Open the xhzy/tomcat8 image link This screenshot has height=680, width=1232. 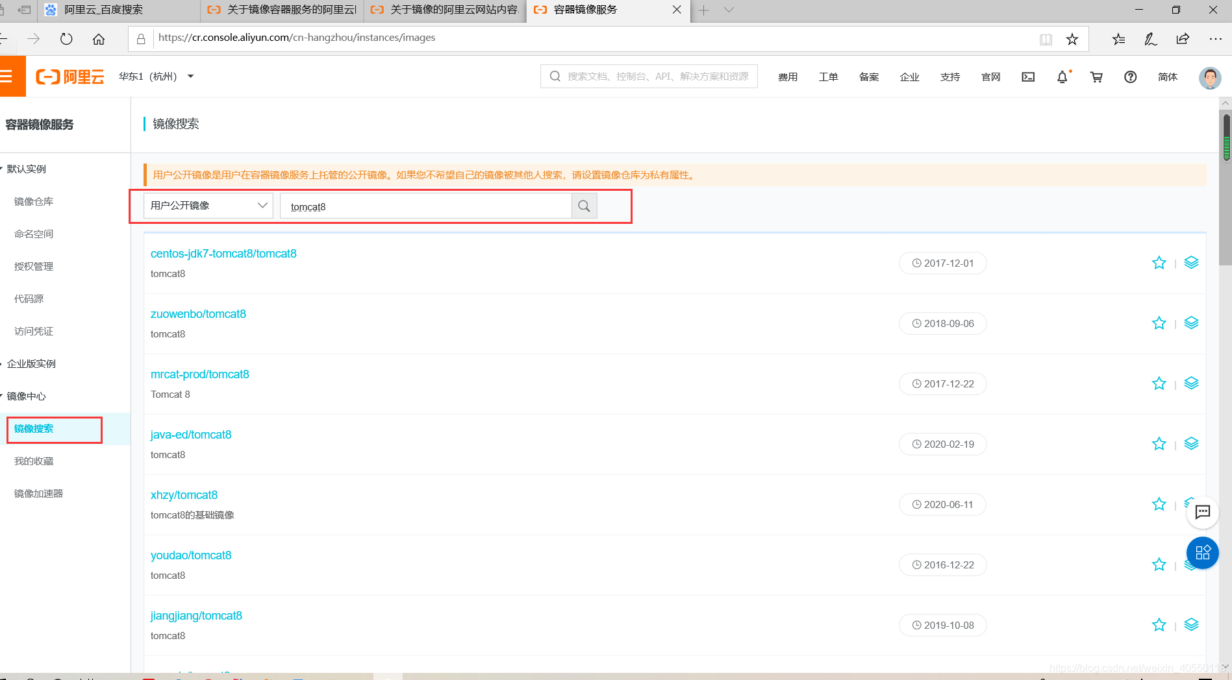click(184, 495)
